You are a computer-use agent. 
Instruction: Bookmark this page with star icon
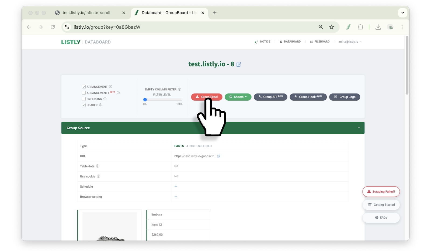pos(332,27)
